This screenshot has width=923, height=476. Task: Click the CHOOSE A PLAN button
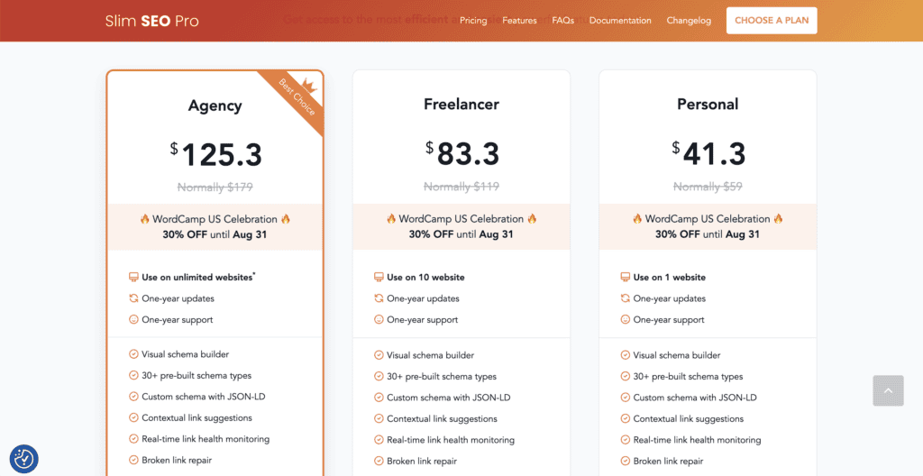click(x=772, y=21)
